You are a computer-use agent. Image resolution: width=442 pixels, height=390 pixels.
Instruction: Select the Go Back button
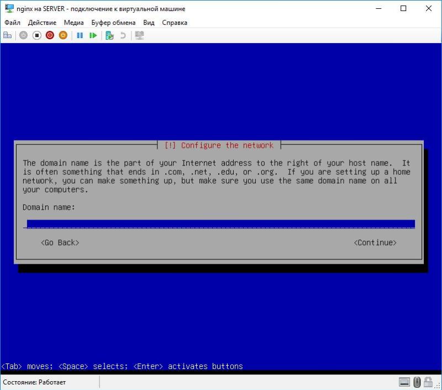coord(60,242)
